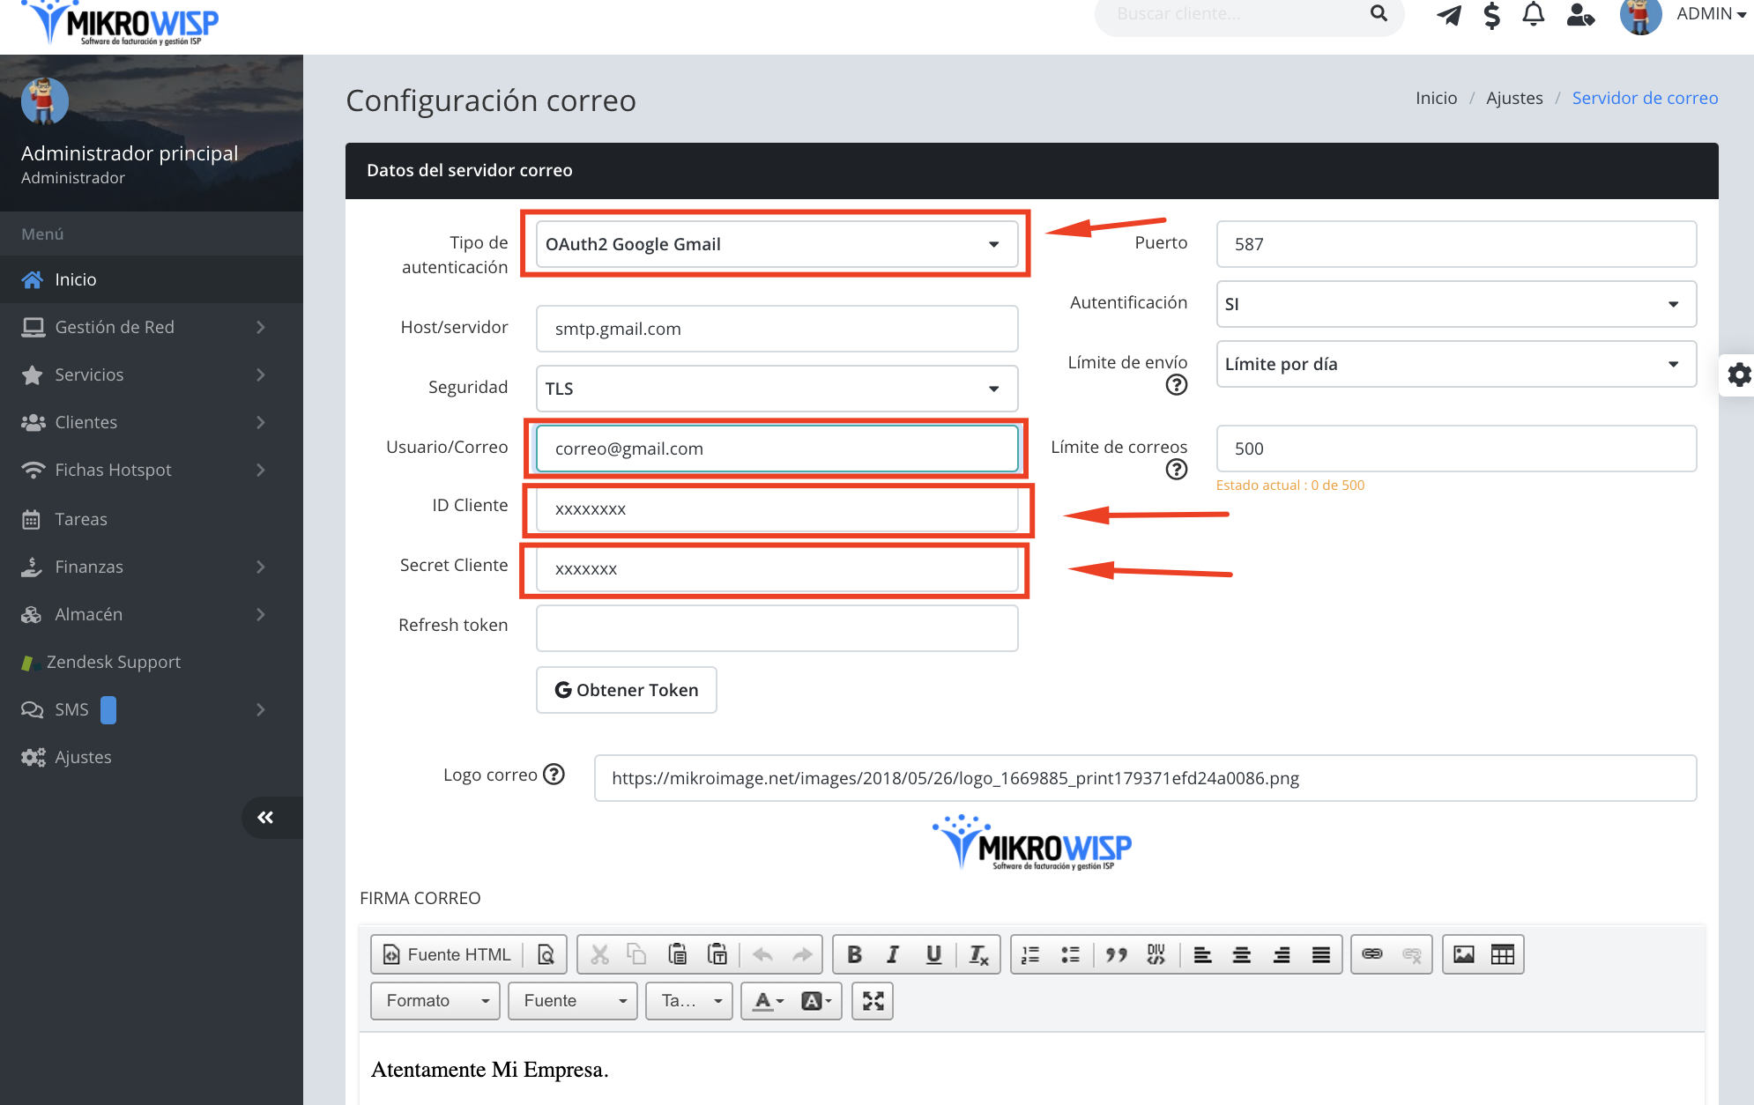Click the search magnifier icon
This screenshot has width=1754, height=1105.
1379,13
